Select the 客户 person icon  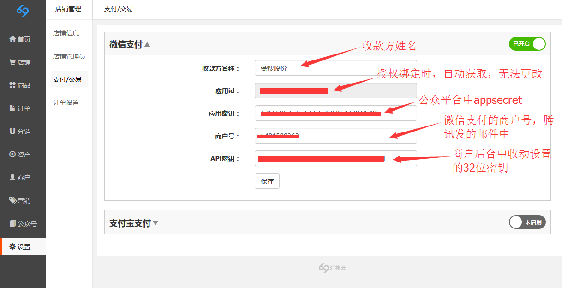click(x=12, y=178)
